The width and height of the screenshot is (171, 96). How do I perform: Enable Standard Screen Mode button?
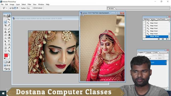coord(5,65)
